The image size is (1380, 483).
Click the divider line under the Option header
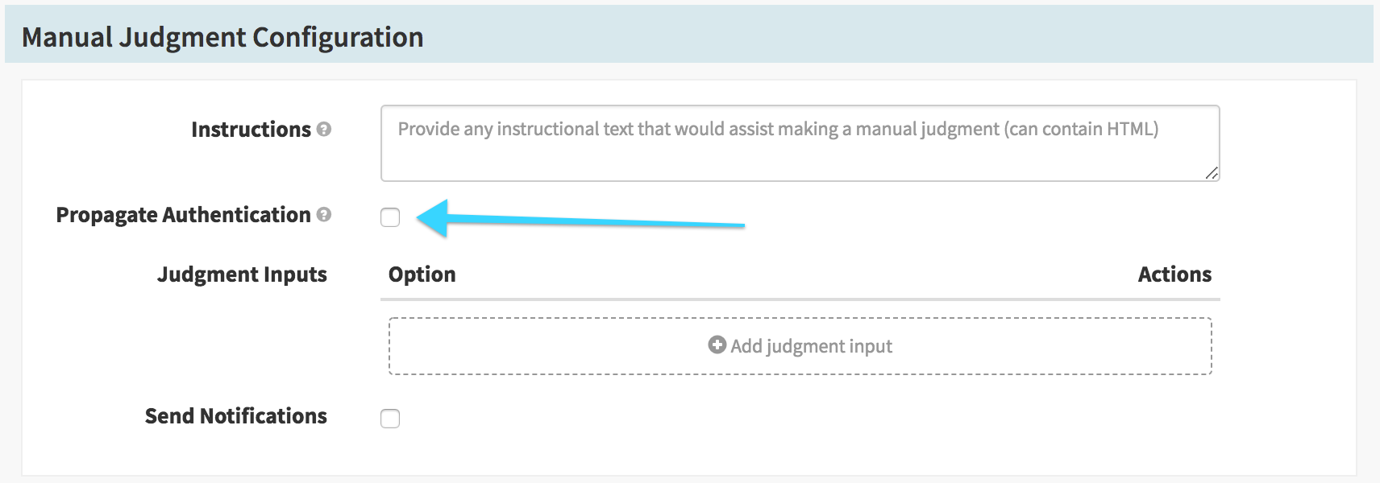tap(800, 299)
